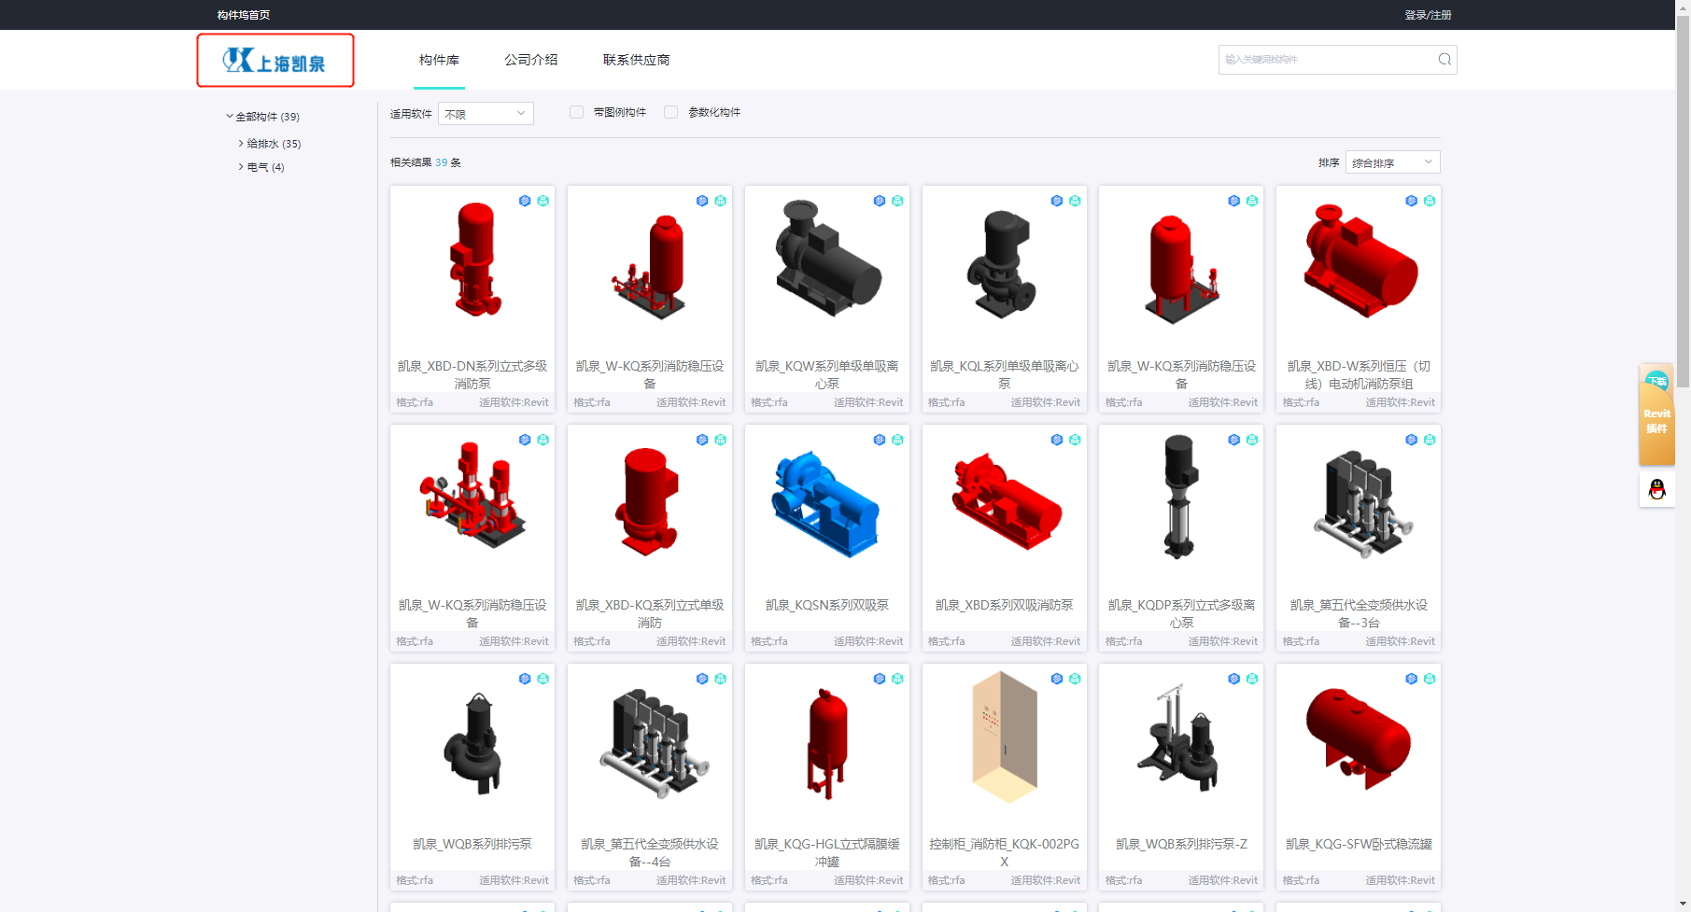Click the 上海凯泉 company logo
The image size is (1691, 912).
coord(275,61)
